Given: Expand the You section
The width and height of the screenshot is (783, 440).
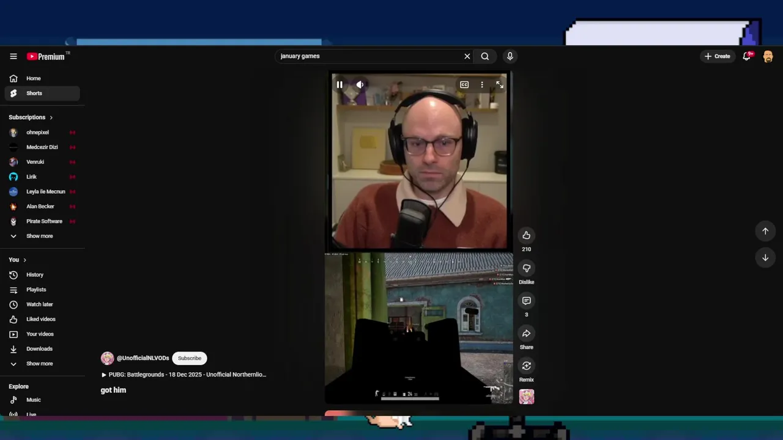Looking at the screenshot, I should pyautogui.click(x=17, y=260).
